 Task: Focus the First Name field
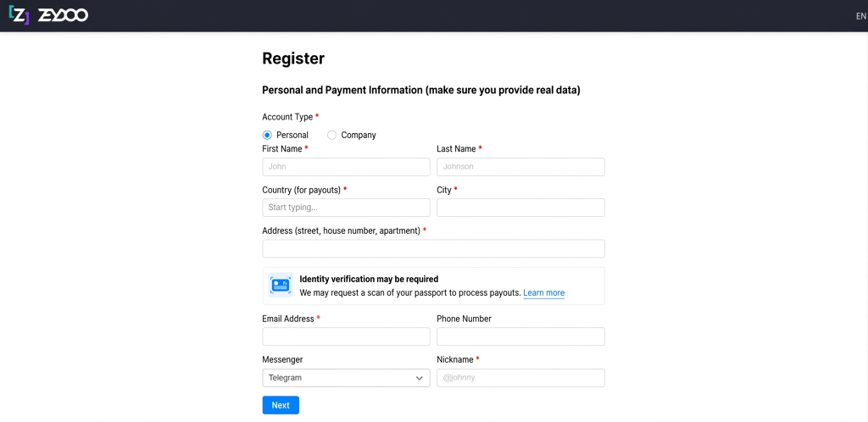[346, 166]
